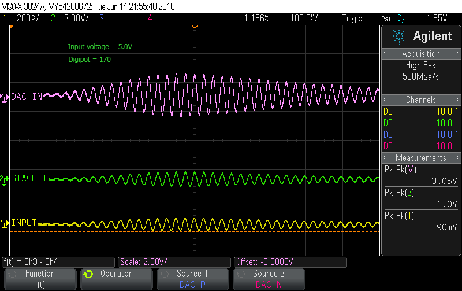This screenshot has height=291, width=462.
Task: Click the STAGE 1 waveform label
Action: (x=28, y=178)
